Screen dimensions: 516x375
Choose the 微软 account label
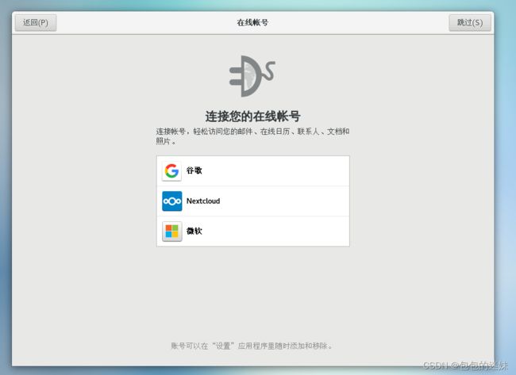194,232
